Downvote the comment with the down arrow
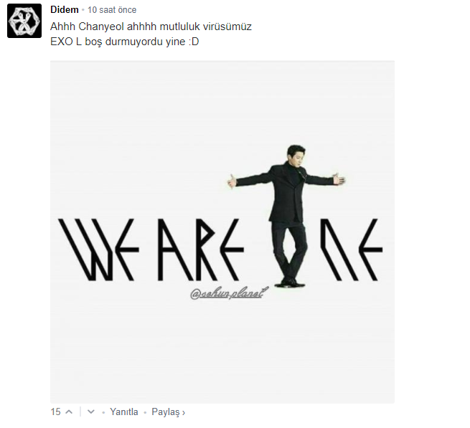Viewport: 470px width, 428px height. (91, 412)
